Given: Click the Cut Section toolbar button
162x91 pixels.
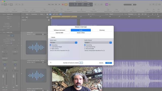Looking at the screenshot, I should 116,10.
